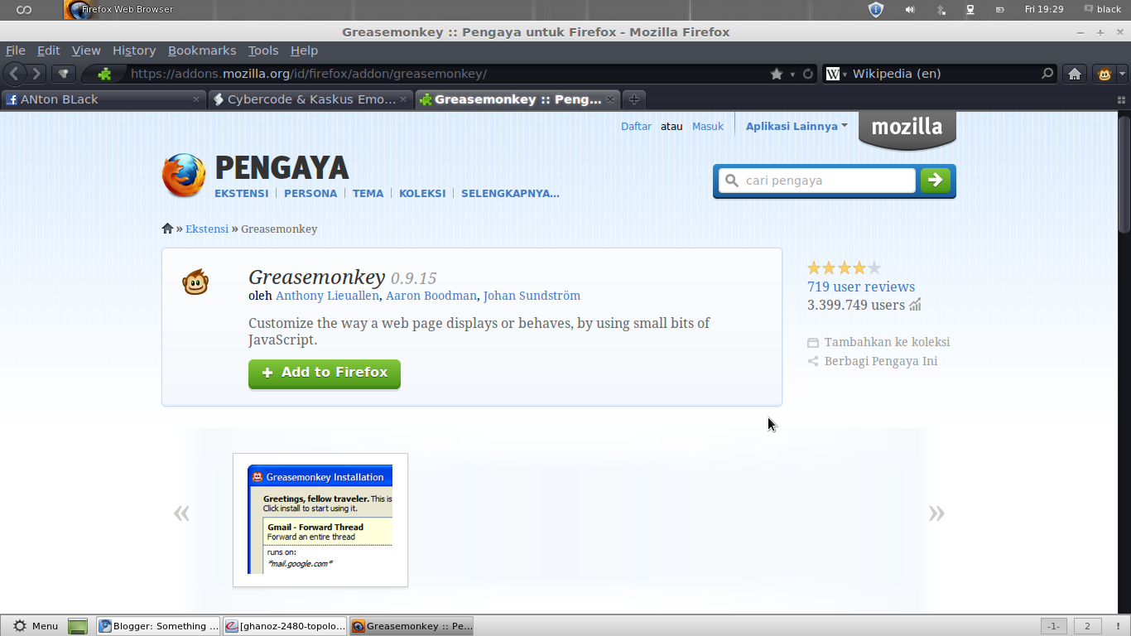Close the ANton BLack tab
Image resolution: width=1131 pixels, height=636 pixels.
[x=196, y=99]
